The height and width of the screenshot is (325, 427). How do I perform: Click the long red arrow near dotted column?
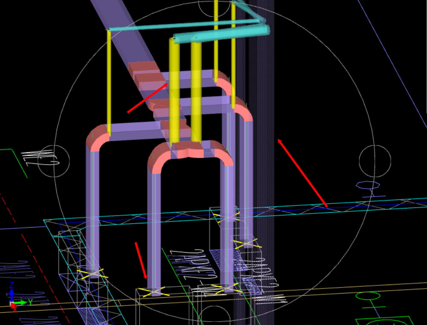pyautogui.click(x=302, y=173)
